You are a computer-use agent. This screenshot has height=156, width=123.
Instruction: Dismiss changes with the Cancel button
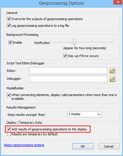pos(109,146)
